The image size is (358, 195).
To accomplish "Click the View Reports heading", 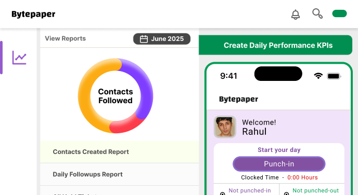I will [x=65, y=38].
